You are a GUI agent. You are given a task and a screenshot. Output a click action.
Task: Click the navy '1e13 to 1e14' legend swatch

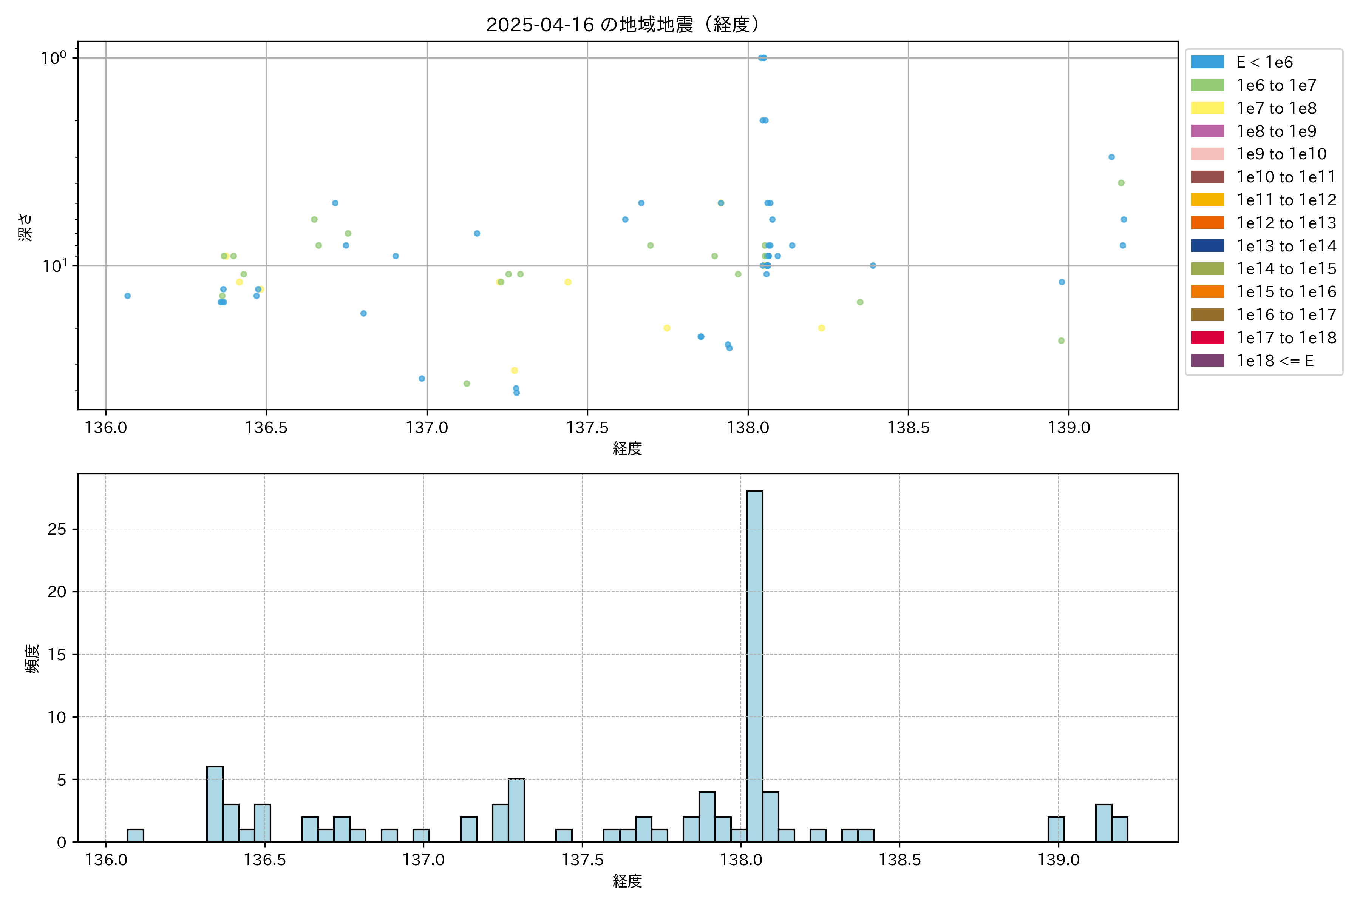[x=1207, y=246]
